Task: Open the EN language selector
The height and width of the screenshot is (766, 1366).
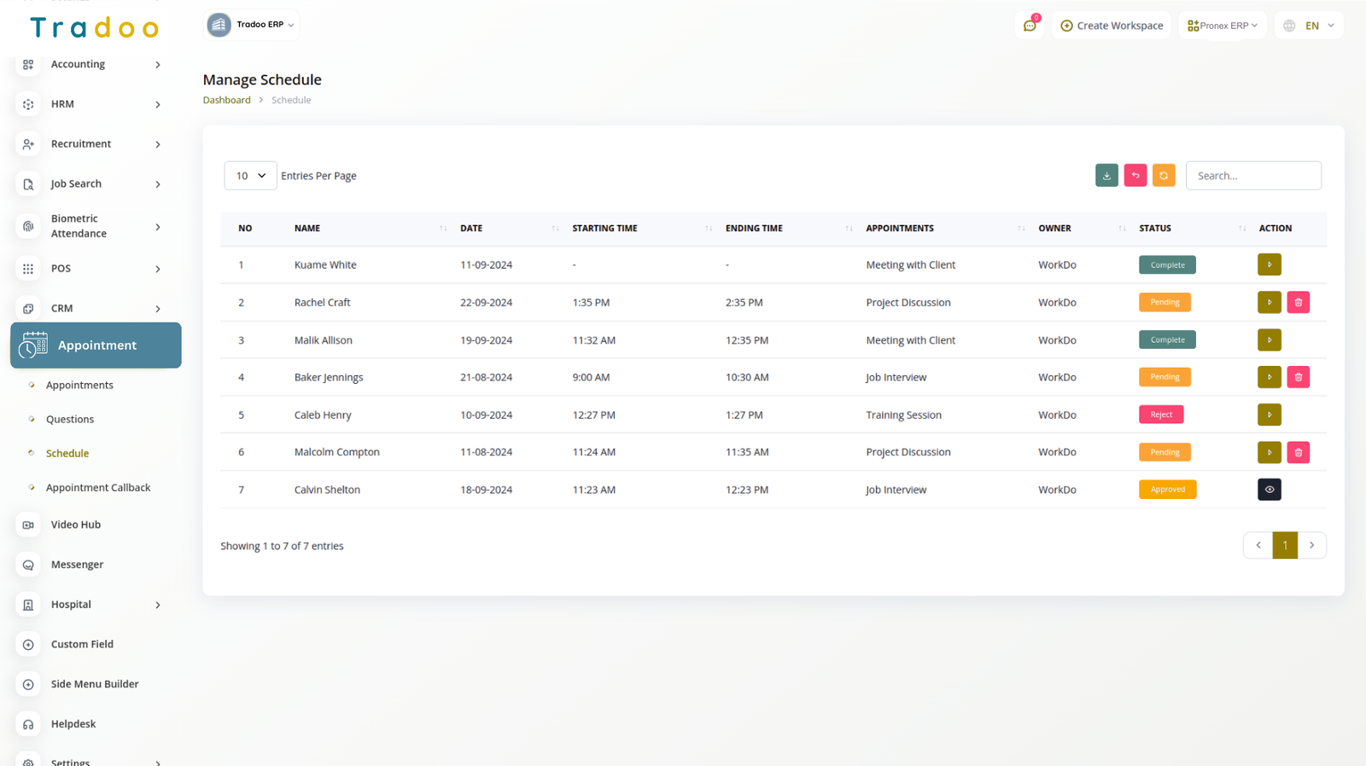Action: coord(1310,26)
